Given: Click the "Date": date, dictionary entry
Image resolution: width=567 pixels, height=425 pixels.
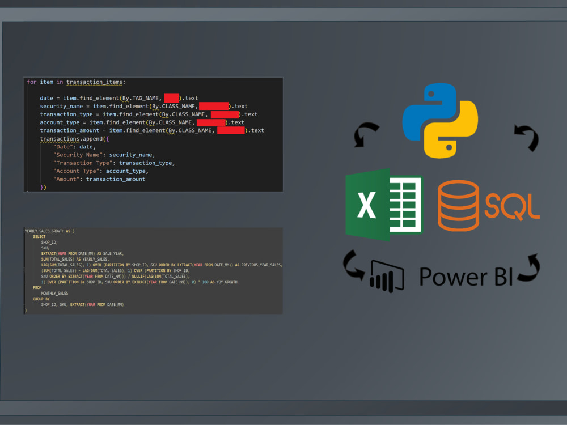Looking at the screenshot, I should coord(74,147).
